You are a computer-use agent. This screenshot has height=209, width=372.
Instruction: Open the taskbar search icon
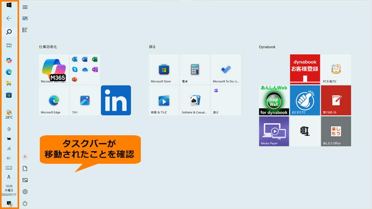[9, 32]
